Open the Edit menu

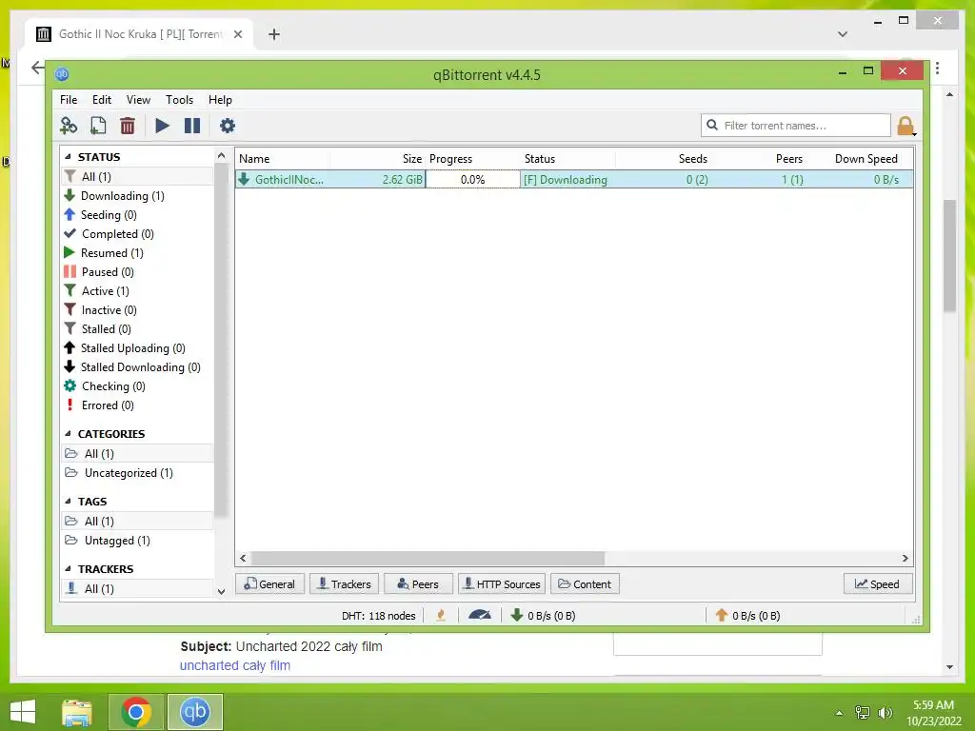coord(101,99)
